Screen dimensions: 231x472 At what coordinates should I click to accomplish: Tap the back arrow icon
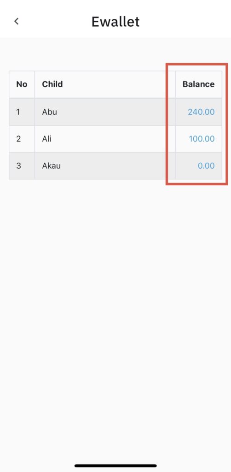pyautogui.click(x=17, y=21)
